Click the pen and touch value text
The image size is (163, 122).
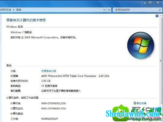pyautogui.click(x=61, y=91)
